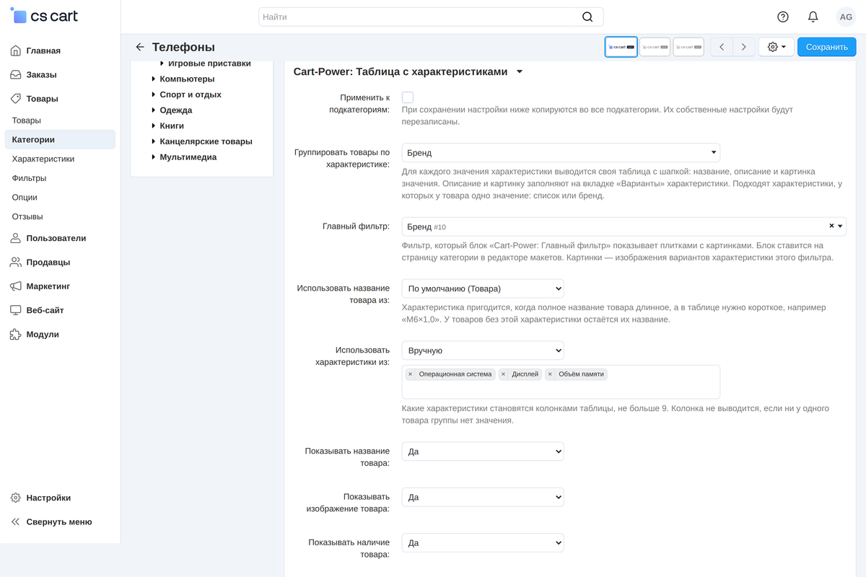Open the Группировать товары по характеристике dropdown
Screen dimensions: 866x577
561,153
